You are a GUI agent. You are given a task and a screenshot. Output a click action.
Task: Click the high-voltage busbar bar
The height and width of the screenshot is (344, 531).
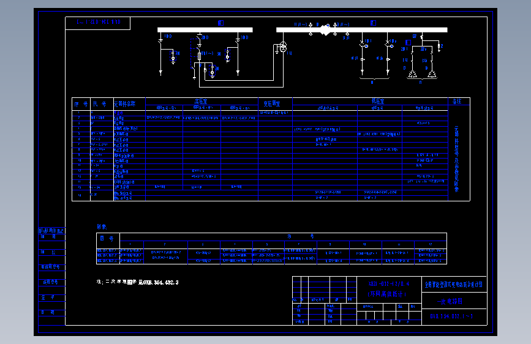coord(205,30)
